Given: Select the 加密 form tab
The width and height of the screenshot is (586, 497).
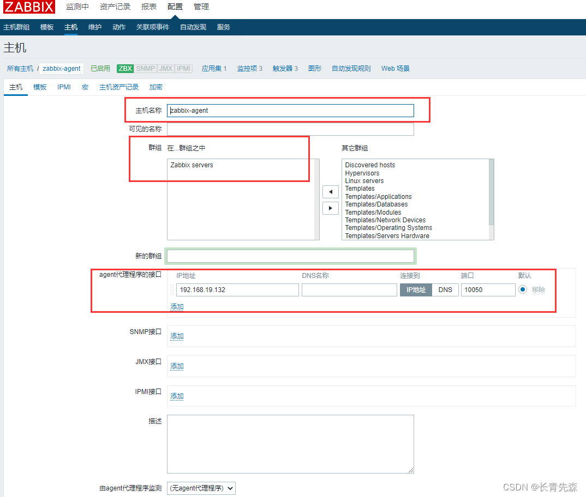Looking at the screenshot, I should [156, 87].
